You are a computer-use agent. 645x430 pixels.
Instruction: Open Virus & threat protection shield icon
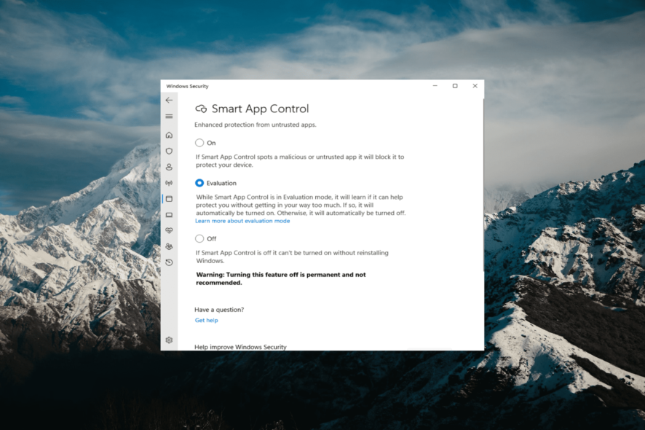pos(169,151)
